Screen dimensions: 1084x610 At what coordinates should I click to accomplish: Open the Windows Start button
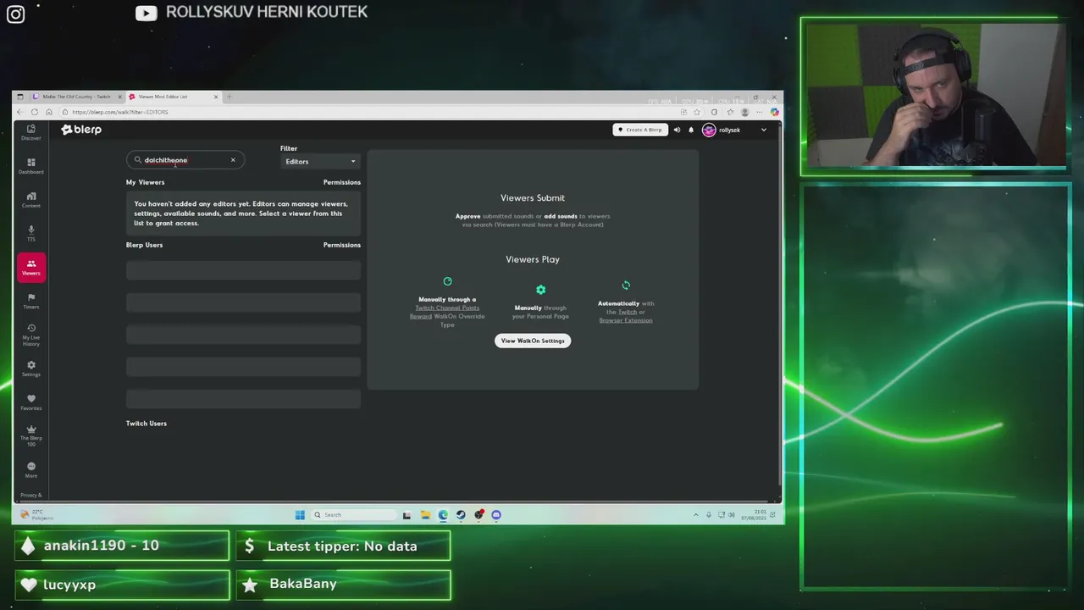300,515
